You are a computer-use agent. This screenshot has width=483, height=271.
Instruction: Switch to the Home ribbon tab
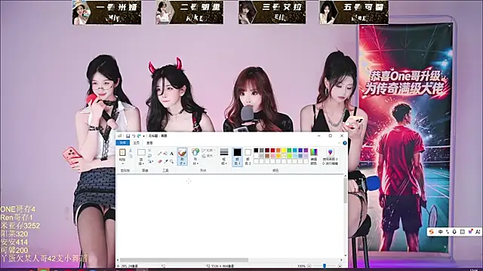tap(137, 143)
